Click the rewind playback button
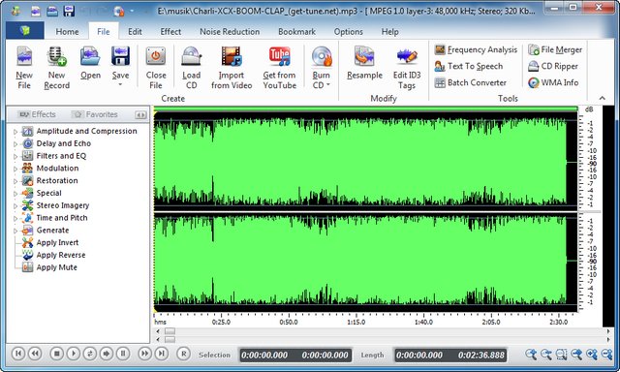Image resolution: width=620 pixels, height=372 pixels. (35, 354)
